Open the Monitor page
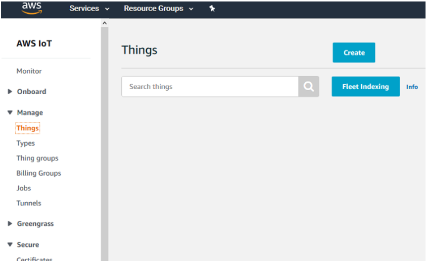This screenshot has height=261, width=427. [x=29, y=71]
